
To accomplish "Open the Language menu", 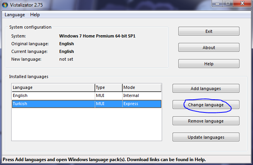I will pyautogui.click(x=15, y=15).
